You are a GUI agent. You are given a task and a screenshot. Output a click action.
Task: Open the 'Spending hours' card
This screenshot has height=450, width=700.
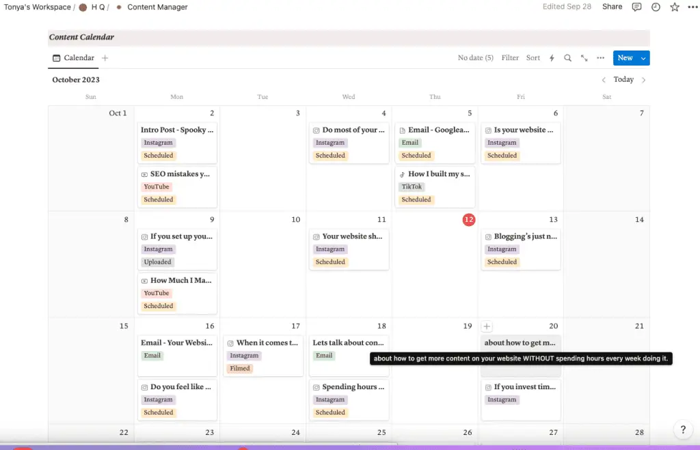[x=349, y=400]
